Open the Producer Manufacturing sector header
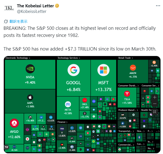Image resolution: width=163 pixels, height=154 pixels. pos(128,110)
